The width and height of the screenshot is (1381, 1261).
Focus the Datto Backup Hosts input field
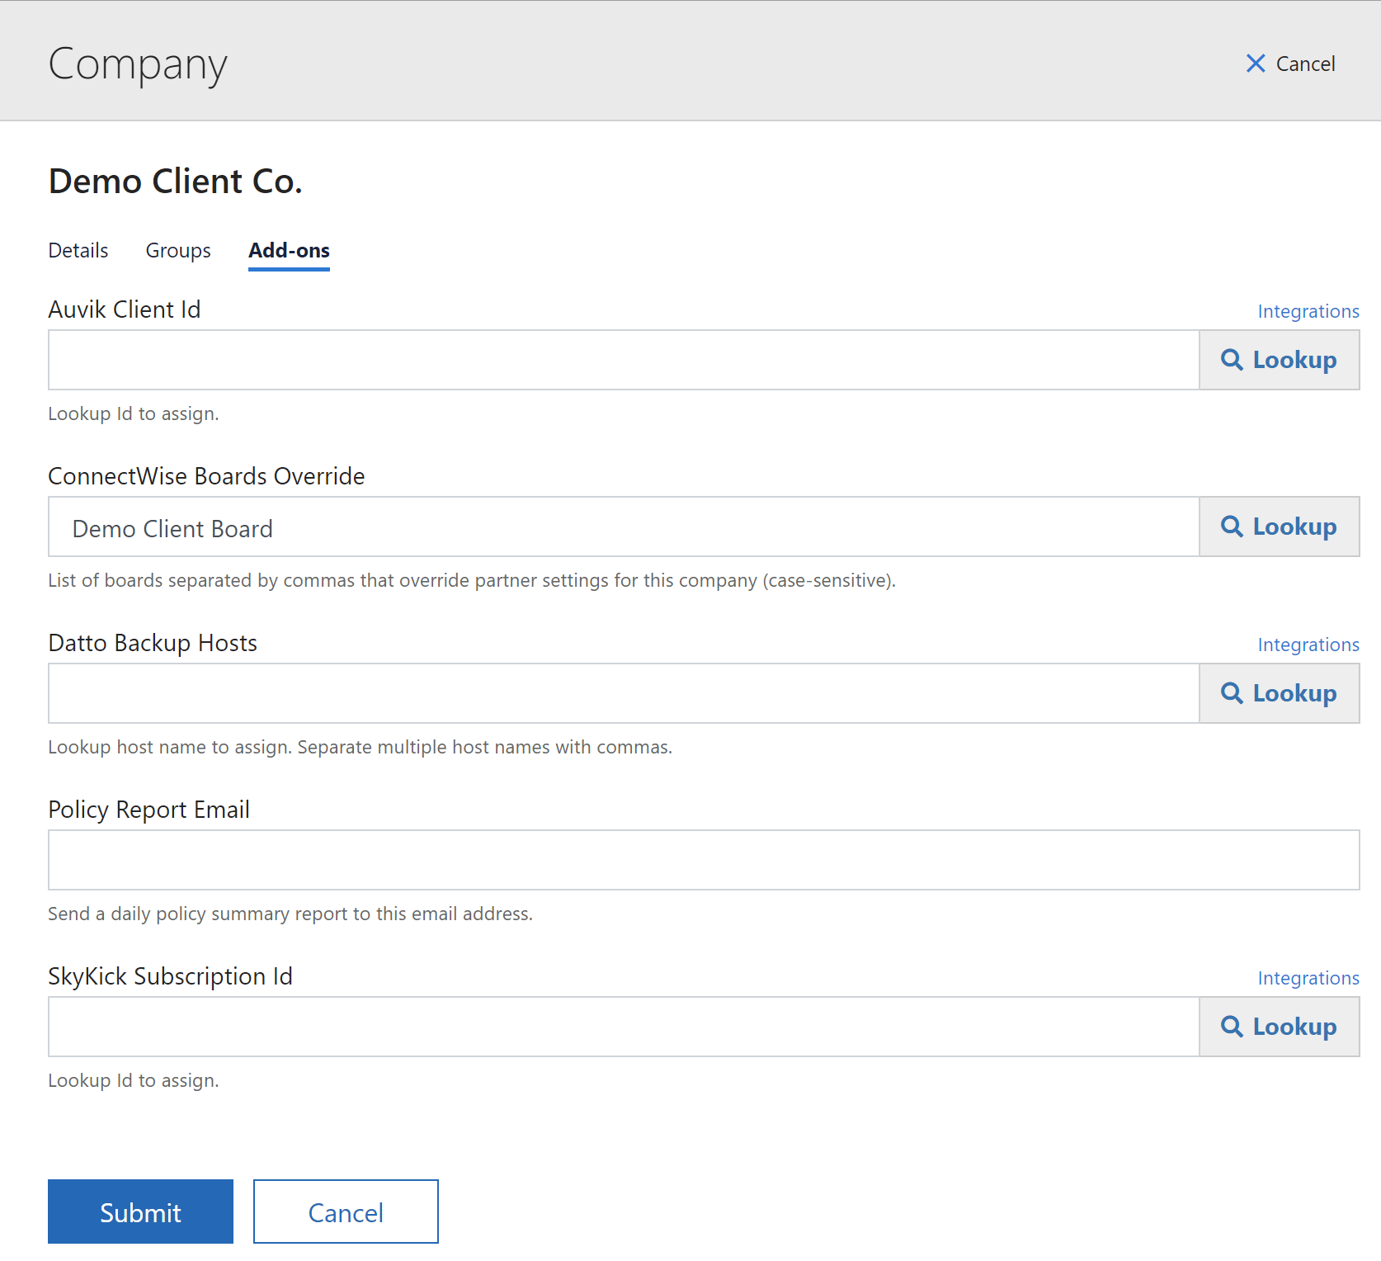(624, 693)
